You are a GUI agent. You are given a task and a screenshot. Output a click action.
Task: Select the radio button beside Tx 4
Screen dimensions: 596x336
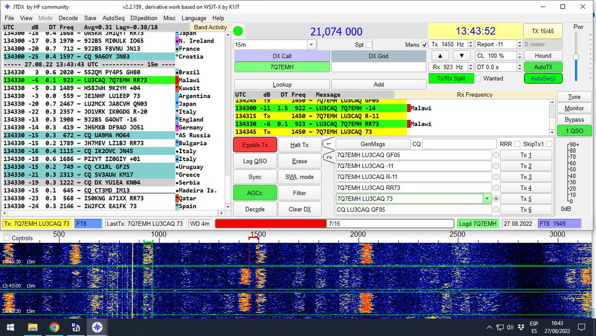point(496,188)
